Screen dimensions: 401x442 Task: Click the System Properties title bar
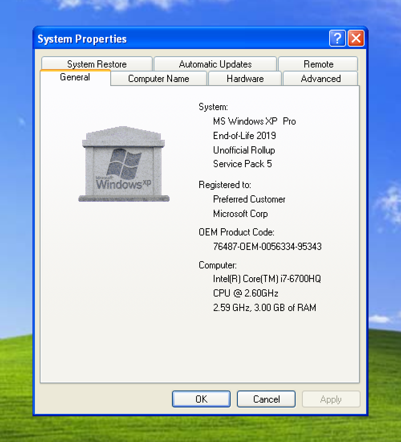tap(160, 39)
